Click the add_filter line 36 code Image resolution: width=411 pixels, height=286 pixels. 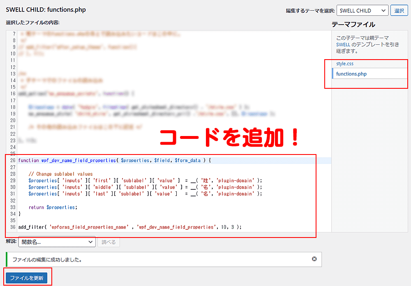point(130,227)
